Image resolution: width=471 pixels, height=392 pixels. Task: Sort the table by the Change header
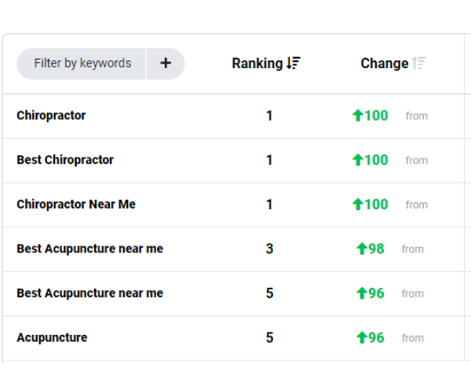click(385, 64)
